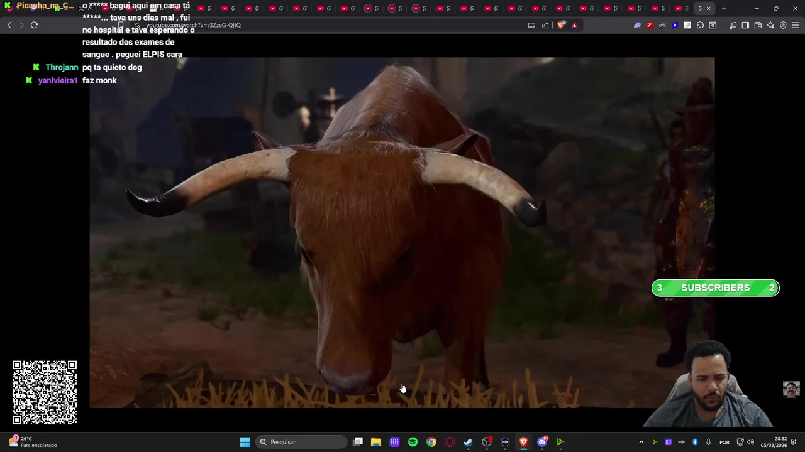This screenshot has height=452, width=805.
Task: Open Steam from the taskbar
Action: [x=468, y=442]
